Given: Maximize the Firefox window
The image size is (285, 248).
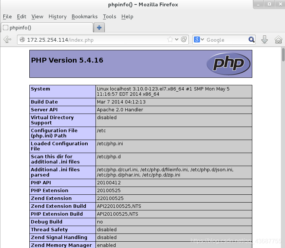Looking at the screenshot, I should [269, 4].
